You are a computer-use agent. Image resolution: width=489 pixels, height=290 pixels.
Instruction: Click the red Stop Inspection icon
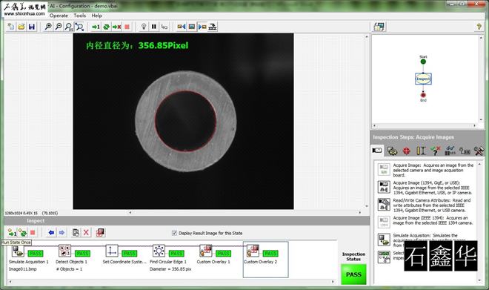[127, 27]
